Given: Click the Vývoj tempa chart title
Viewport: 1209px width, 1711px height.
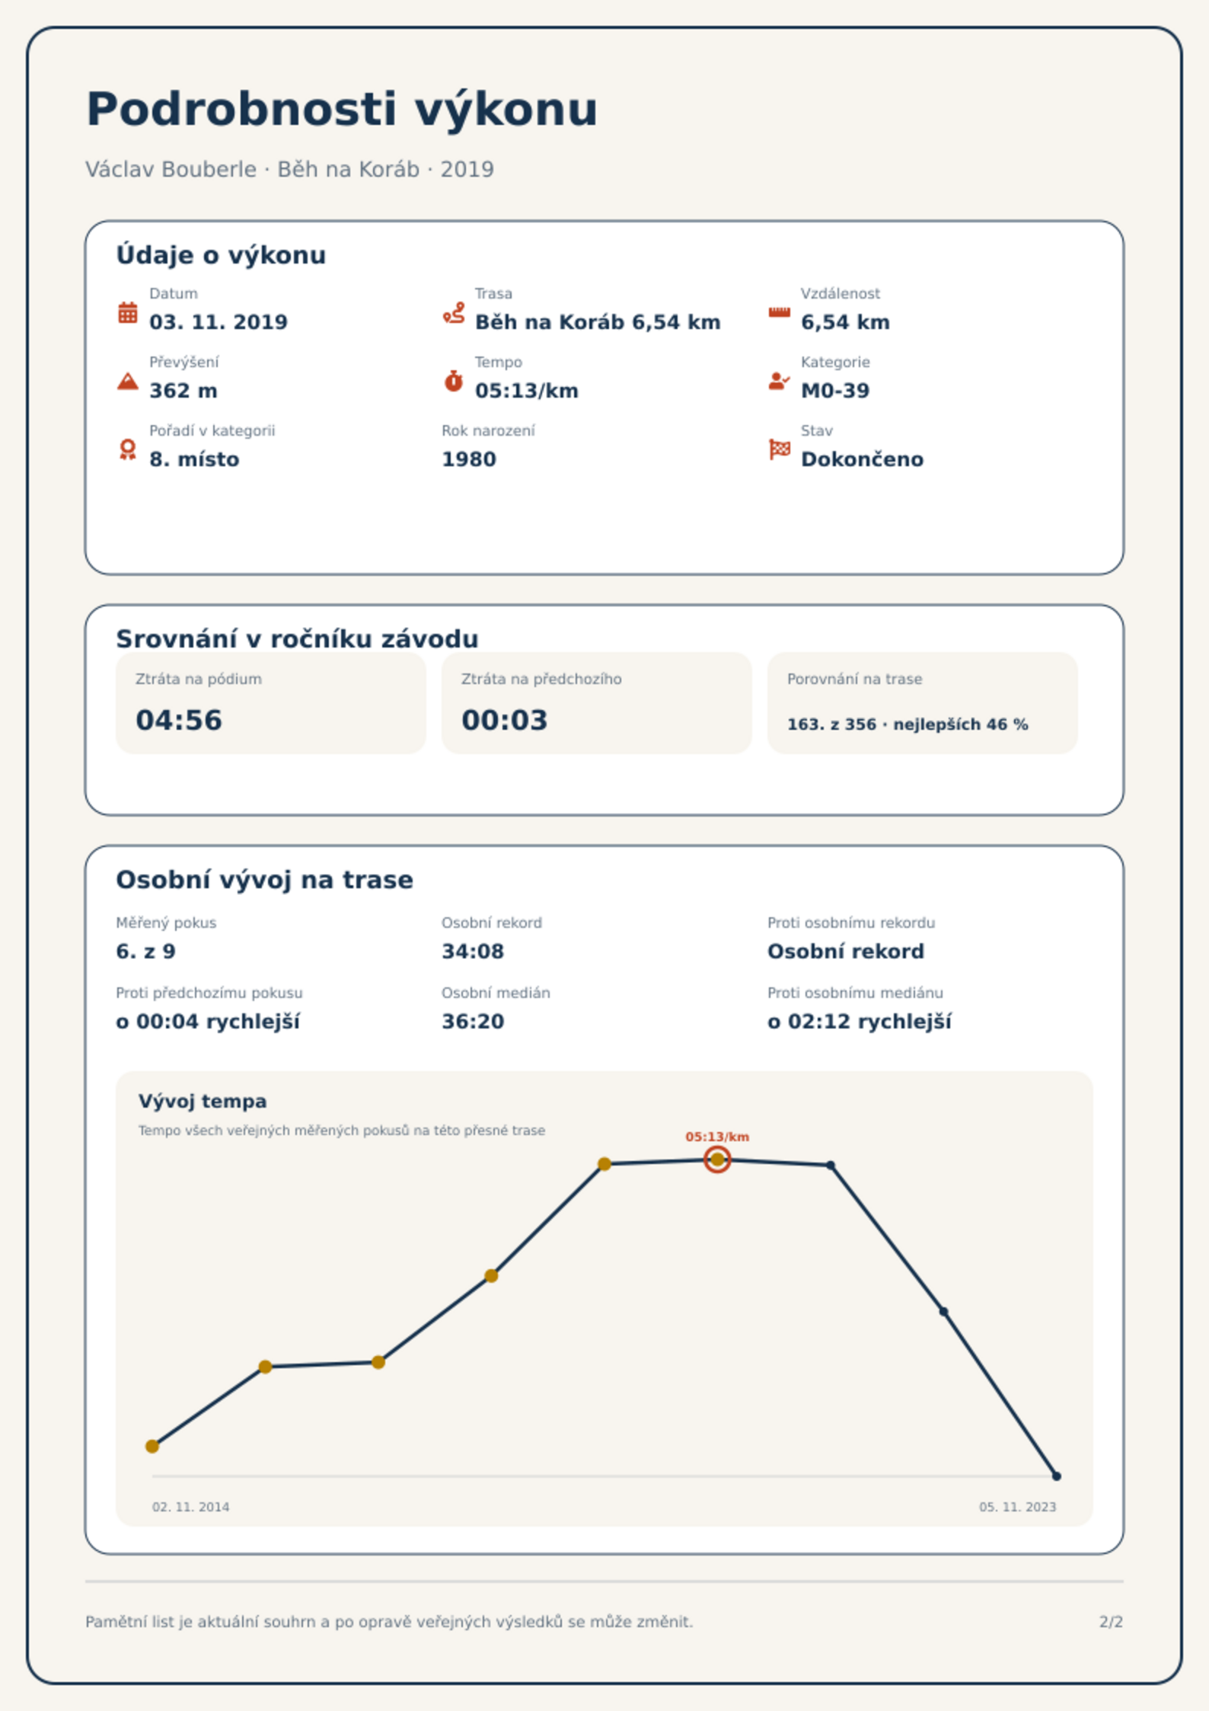Looking at the screenshot, I should pyautogui.click(x=203, y=1101).
